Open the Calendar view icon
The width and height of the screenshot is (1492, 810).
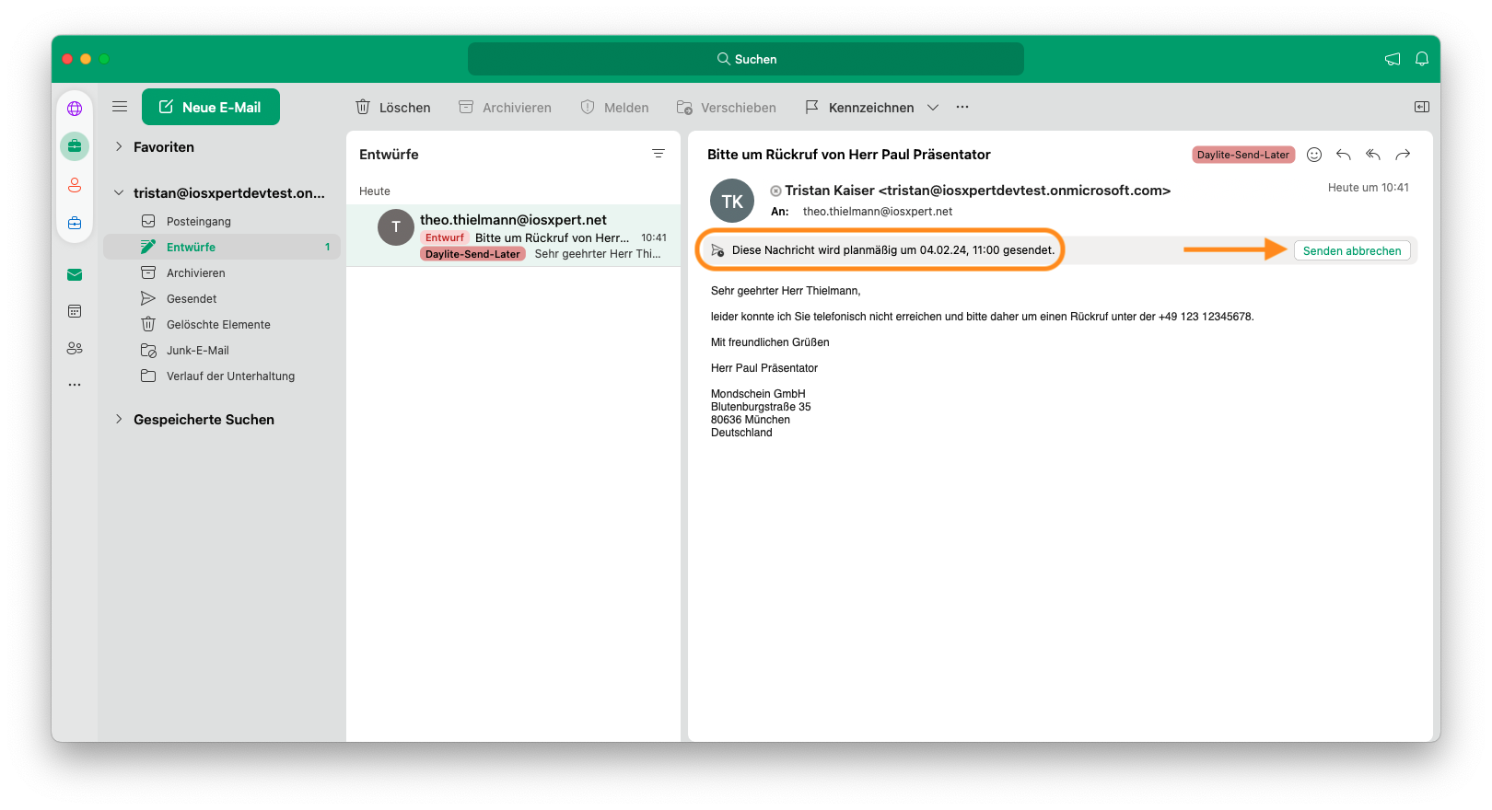click(75, 311)
